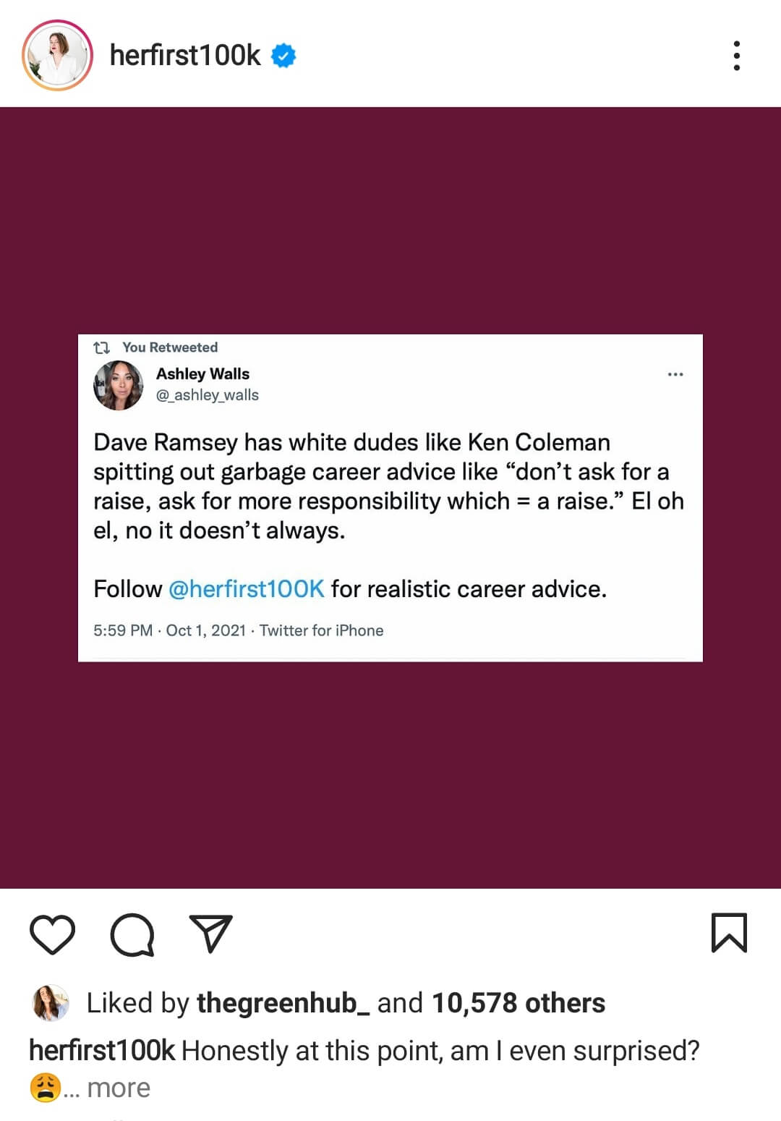Click herfirst100k username in the caption
The width and height of the screenshot is (781, 1121).
click(102, 1051)
